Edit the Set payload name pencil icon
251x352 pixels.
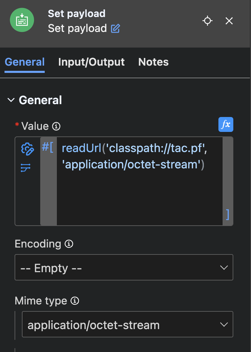pos(115,28)
